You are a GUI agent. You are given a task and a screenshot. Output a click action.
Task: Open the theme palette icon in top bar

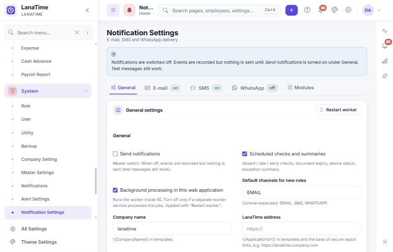coord(335,10)
